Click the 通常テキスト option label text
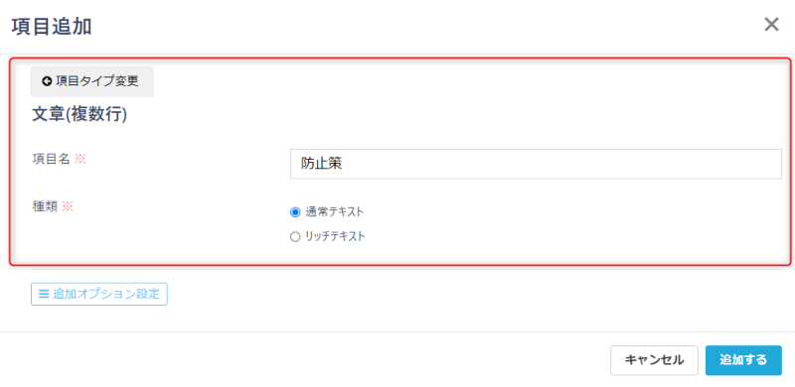This screenshot has height=387, width=795. (334, 212)
